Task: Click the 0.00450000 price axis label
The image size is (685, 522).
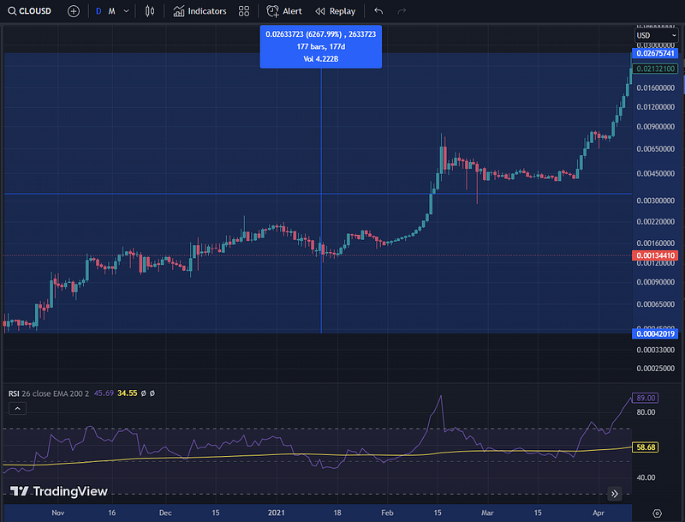Action: (x=655, y=173)
